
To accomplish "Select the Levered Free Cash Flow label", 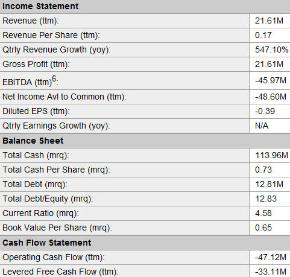I will 60,272.
